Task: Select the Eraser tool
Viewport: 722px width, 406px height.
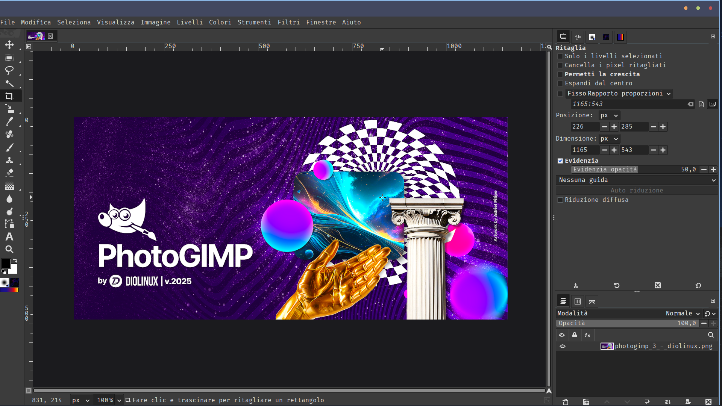Action: (x=9, y=173)
